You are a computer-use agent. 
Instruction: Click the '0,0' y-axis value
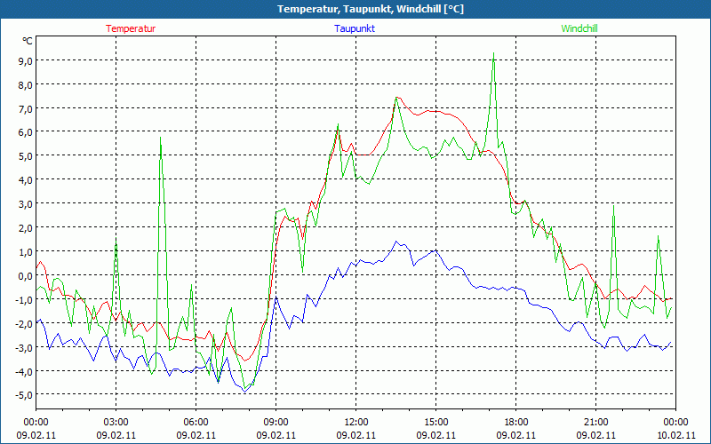pyautogui.click(x=24, y=275)
